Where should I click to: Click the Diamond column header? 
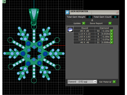coord(104,28)
